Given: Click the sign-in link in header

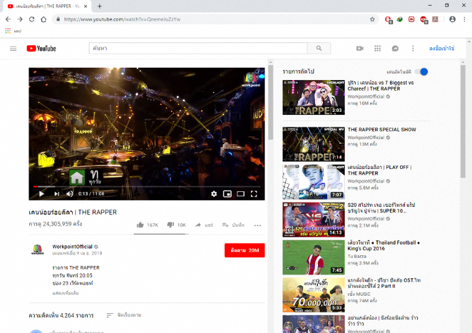Looking at the screenshot, I should click(x=442, y=48).
